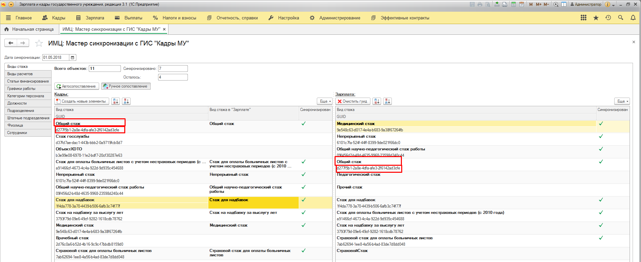Click sync checkmark for Медицинский стаж in Зарплата
The height and width of the screenshot is (262, 641).
601,124
